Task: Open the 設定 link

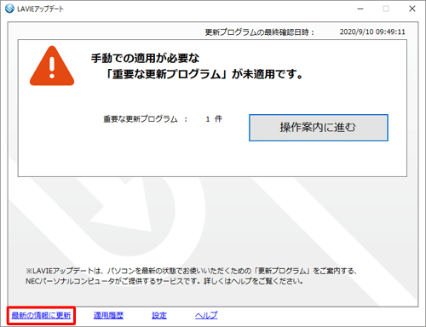Action: click(x=159, y=315)
